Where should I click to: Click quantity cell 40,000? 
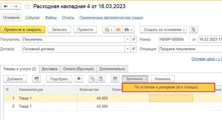click(94, 98)
